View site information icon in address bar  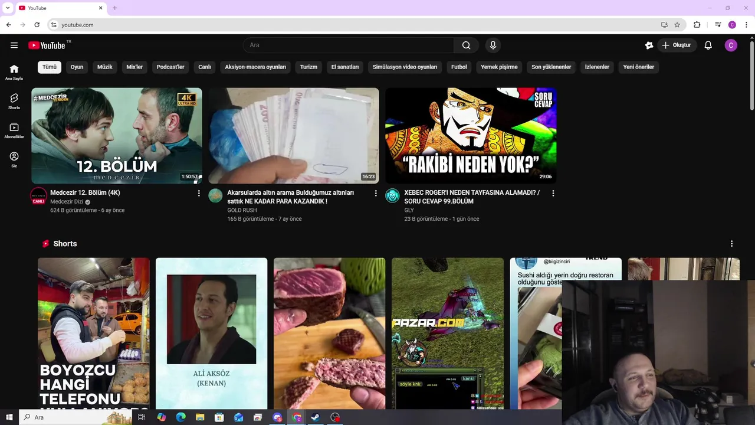[54, 25]
